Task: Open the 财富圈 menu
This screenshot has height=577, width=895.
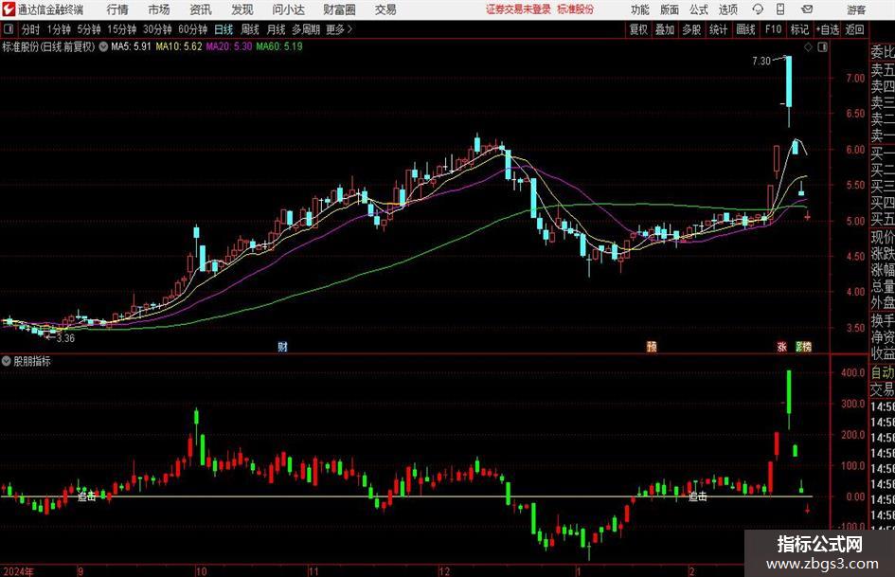Action: [x=339, y=9]
